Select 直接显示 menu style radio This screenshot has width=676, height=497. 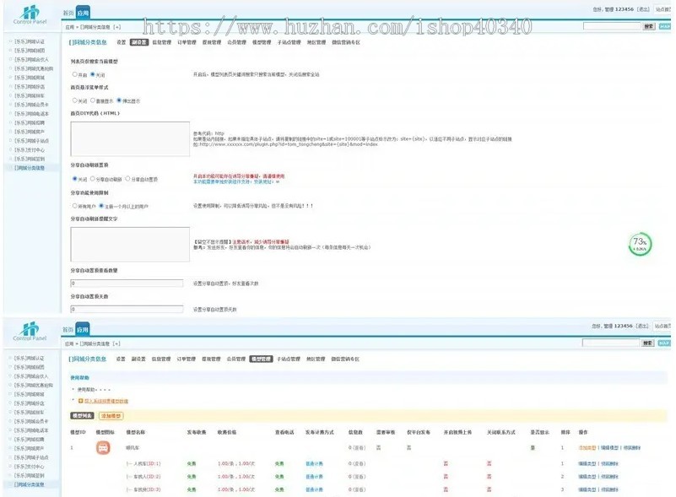click(x=93, y=100)
